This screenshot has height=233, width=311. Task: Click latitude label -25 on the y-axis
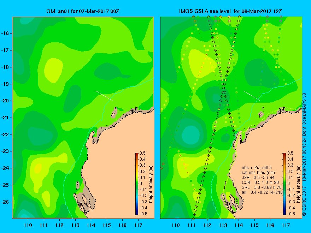5,185
